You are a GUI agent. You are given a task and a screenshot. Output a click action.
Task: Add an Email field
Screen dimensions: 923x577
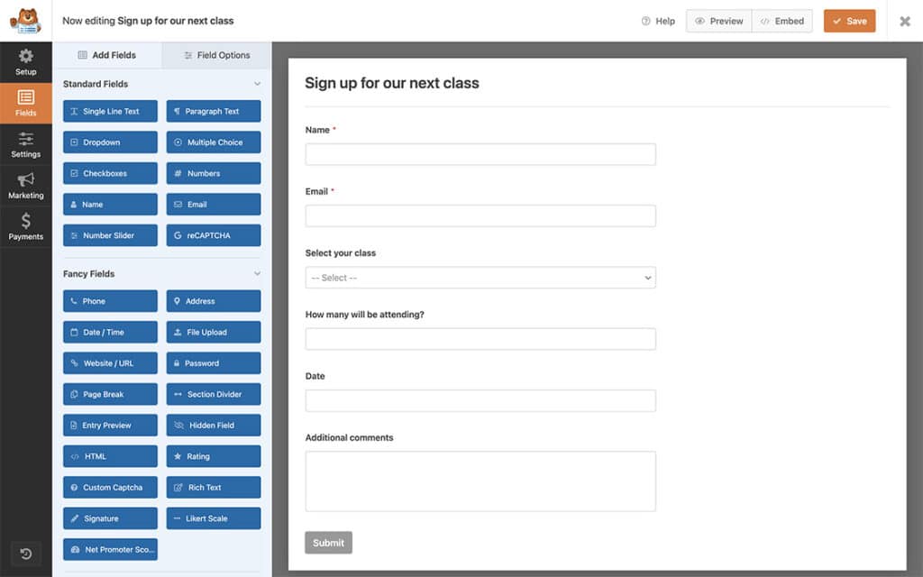213,205
